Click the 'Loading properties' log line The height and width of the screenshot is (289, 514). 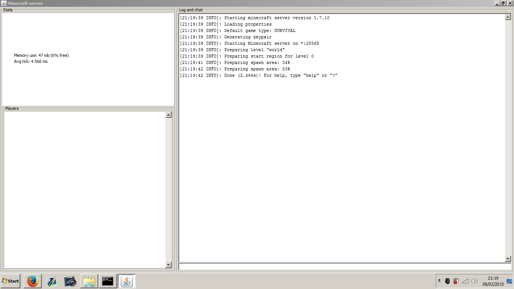[226, 24]
